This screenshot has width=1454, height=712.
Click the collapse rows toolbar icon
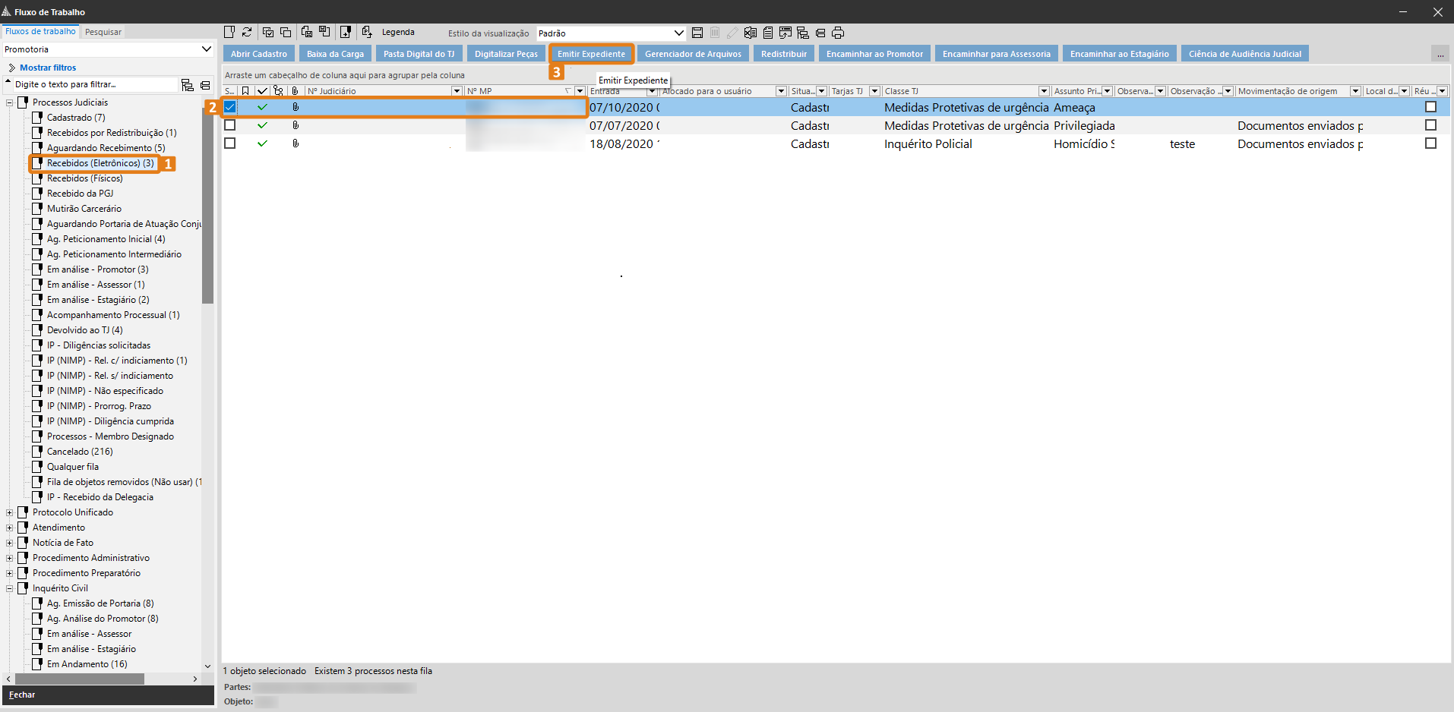(820, 33)
